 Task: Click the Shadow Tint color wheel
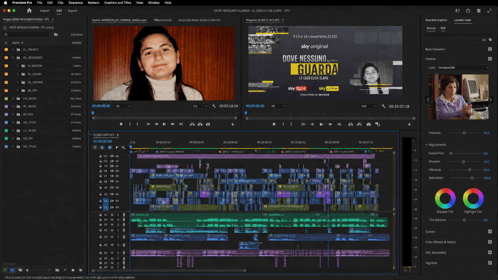(x=445, y=198)
